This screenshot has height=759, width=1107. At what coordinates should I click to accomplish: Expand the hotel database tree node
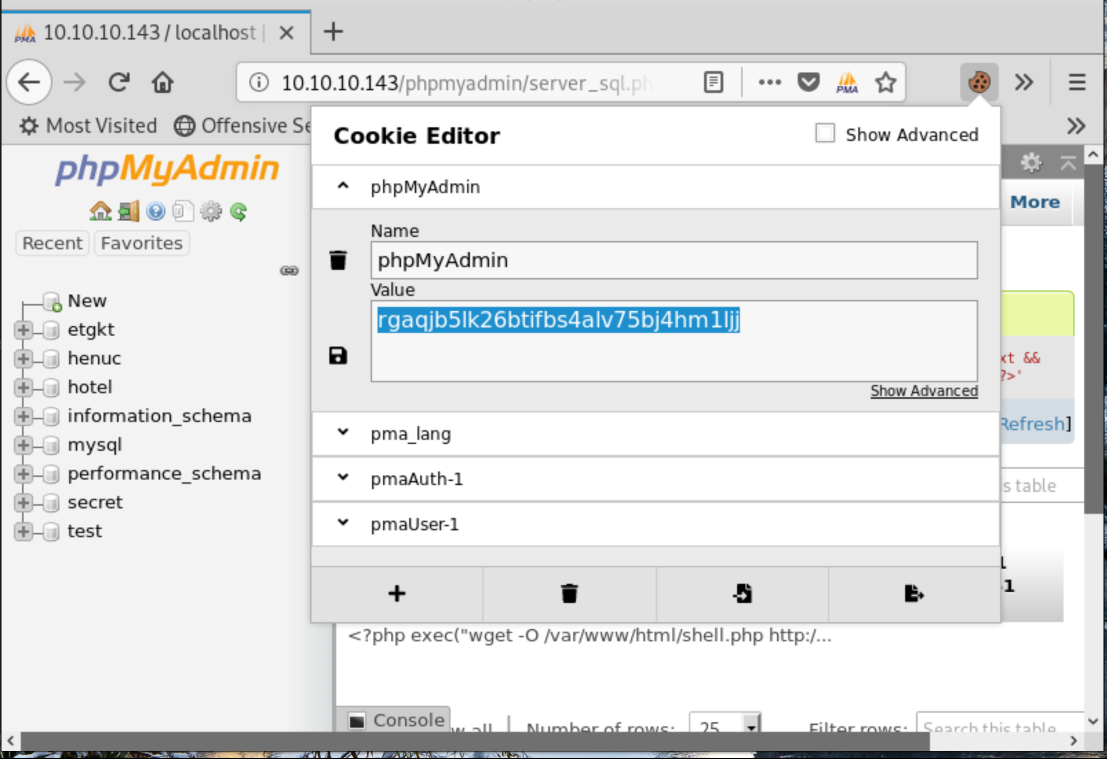click(x=23, y=387)
